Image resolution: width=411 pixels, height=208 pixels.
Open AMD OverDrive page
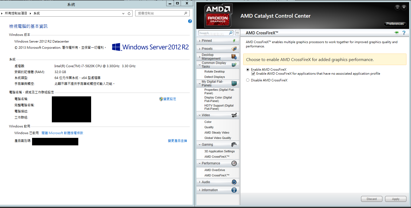click(x=215, y=170)
